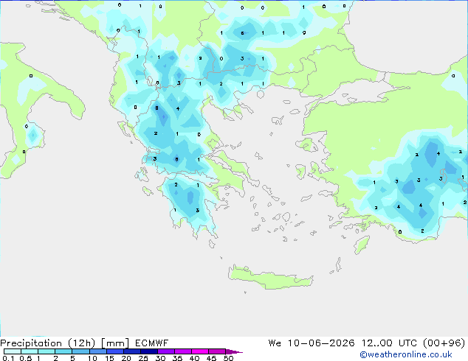Click the island of Crete on map

click(270, 278)
